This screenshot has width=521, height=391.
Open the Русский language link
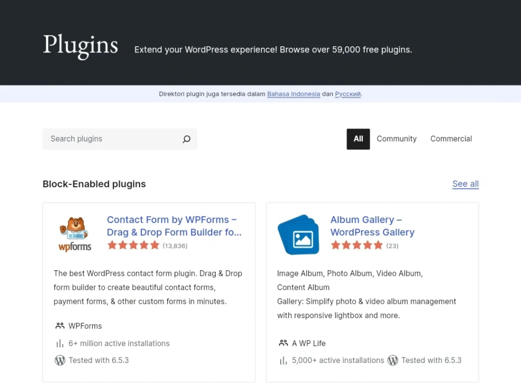348,94
